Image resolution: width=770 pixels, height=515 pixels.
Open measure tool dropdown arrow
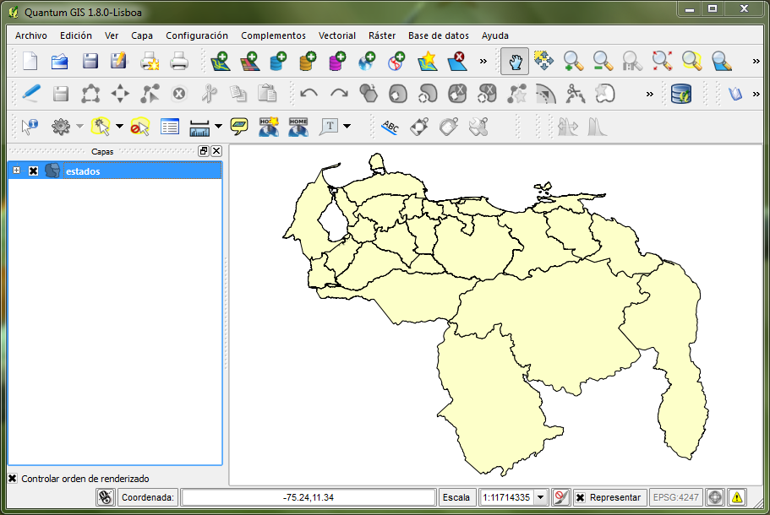click(219, 127)
